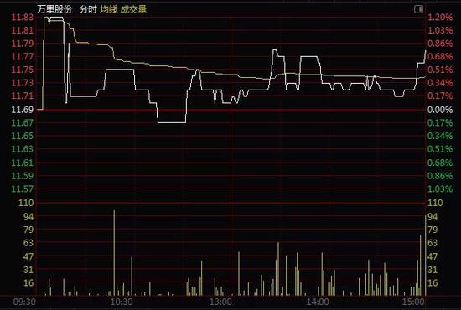Toggle the 成交量 volume legend
The image size is (461, 310).
[133, 9]
